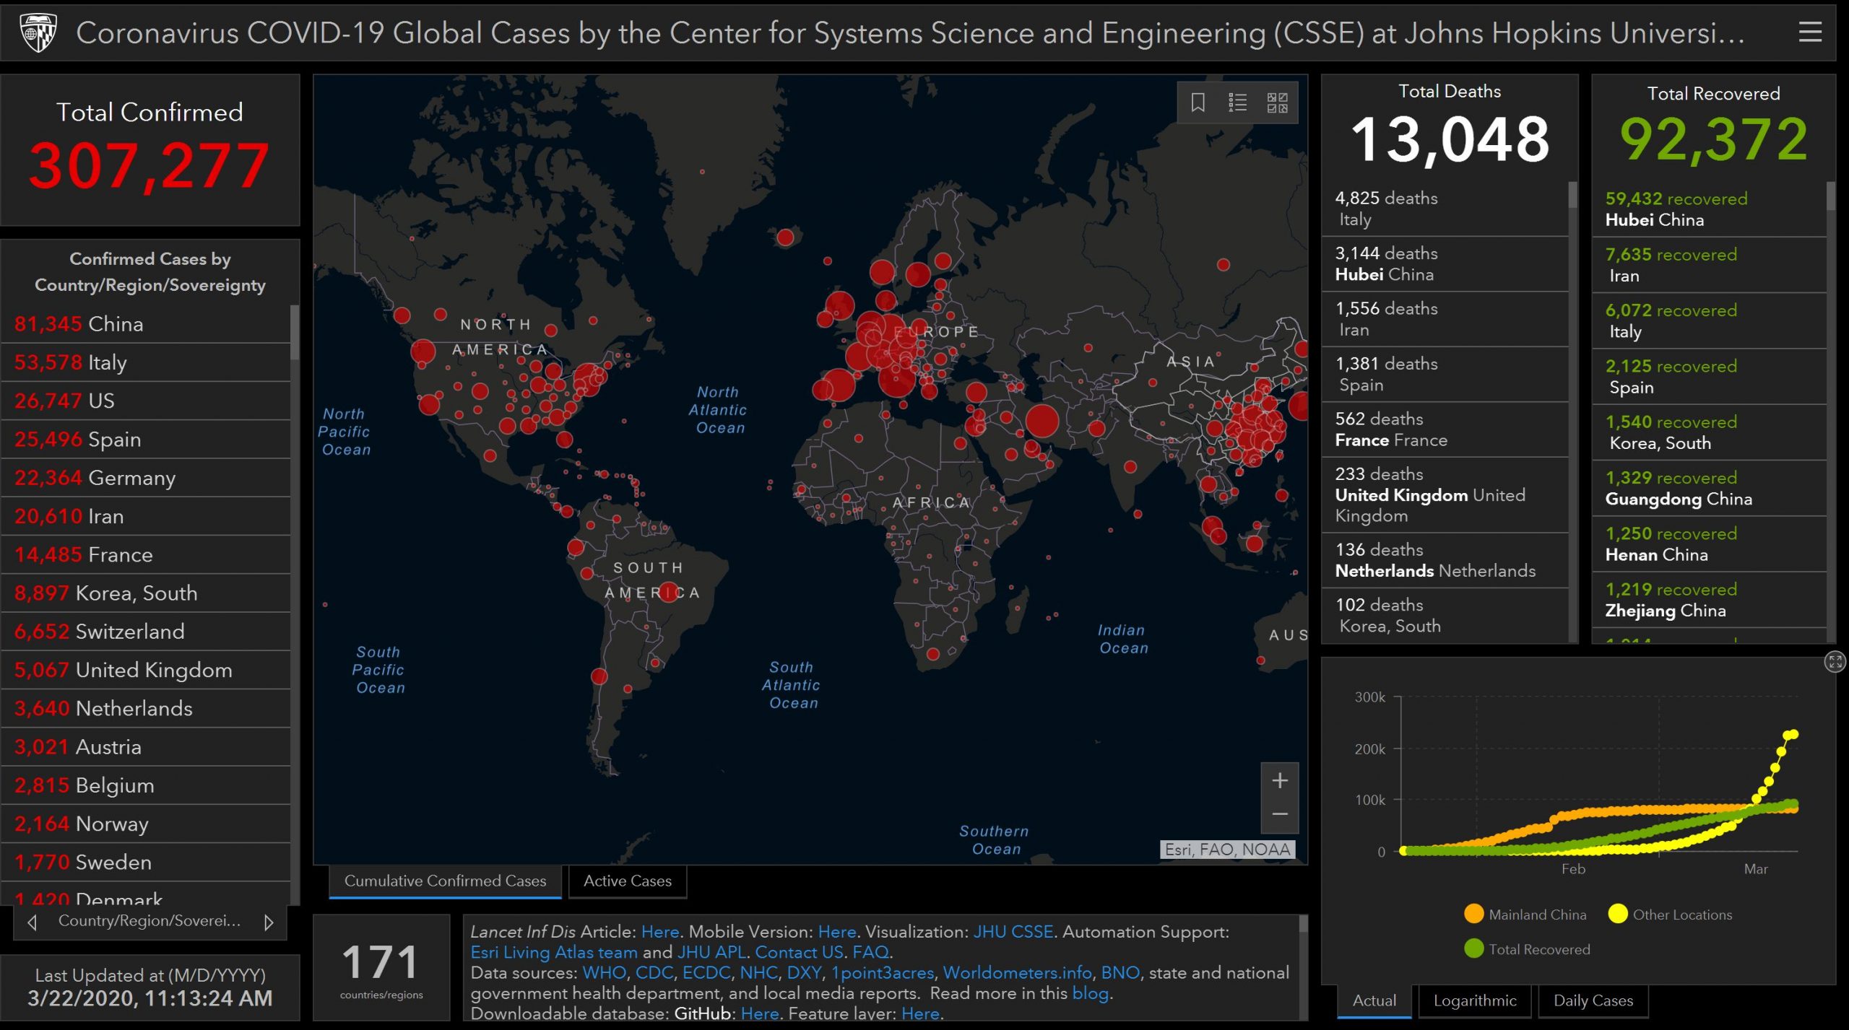Zoom out the map with minus button
1849x1030 pixels.
[x=1279, y=813]
